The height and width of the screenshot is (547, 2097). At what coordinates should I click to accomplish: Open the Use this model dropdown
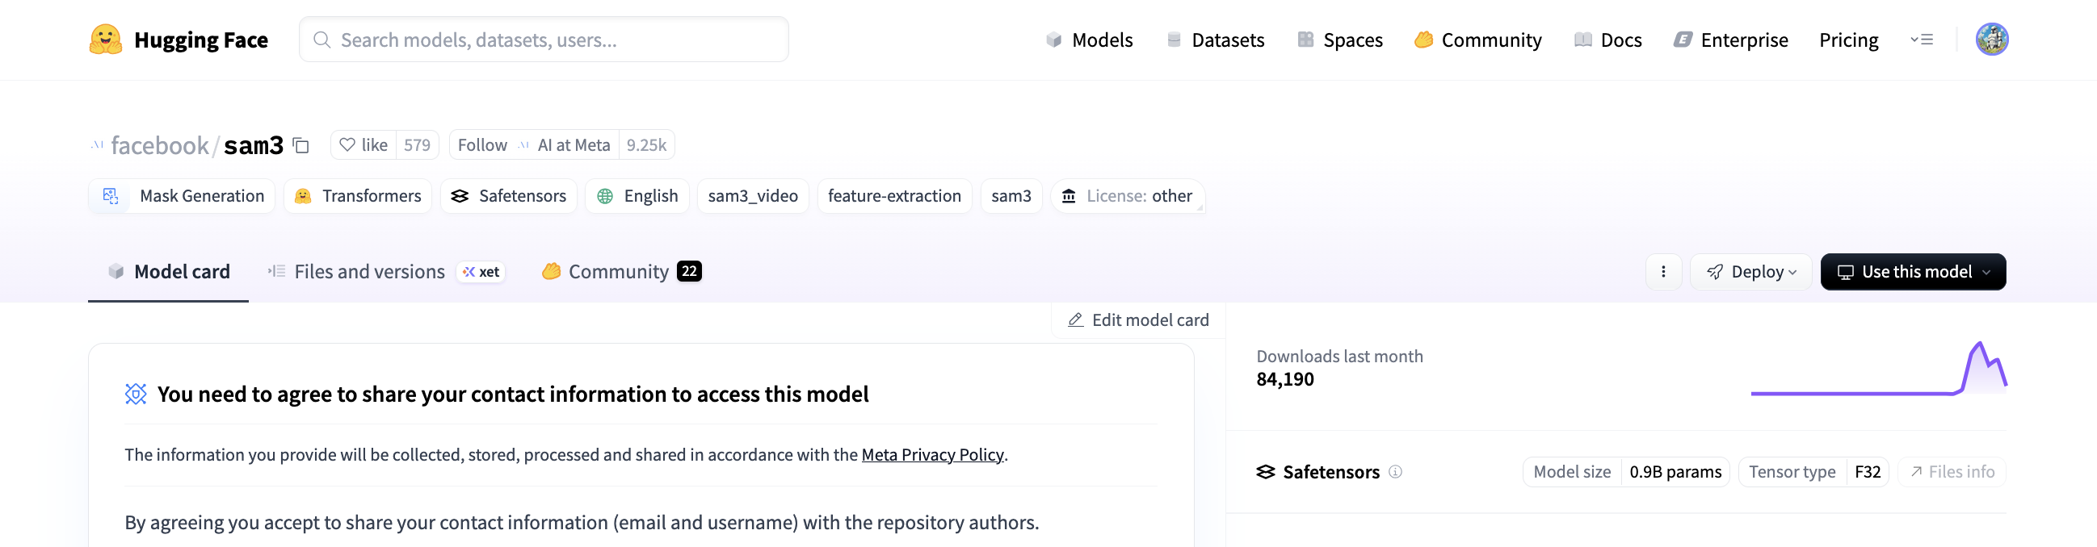tap(1913, 271)
